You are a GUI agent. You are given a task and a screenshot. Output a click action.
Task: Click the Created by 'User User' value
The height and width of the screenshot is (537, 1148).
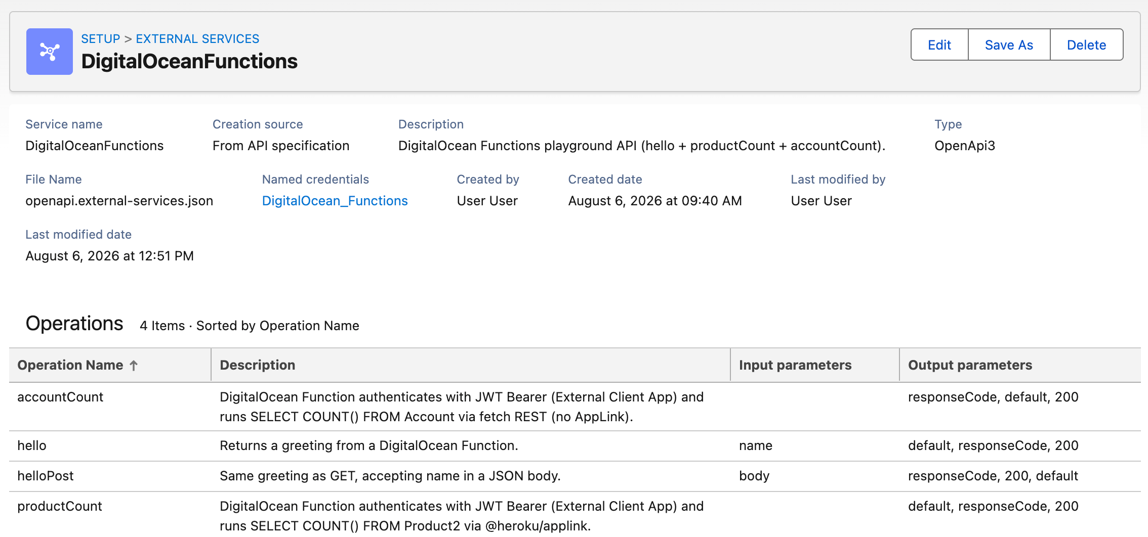[x=487, y=201]
